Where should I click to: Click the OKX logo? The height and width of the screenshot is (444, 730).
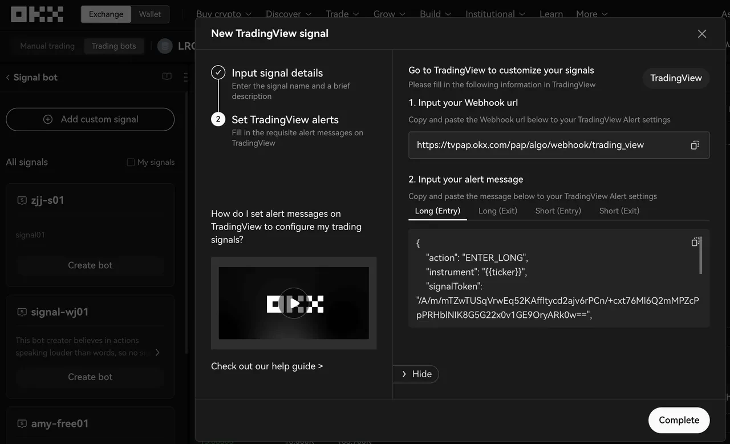pyautogui.click(x=36, y=13)
